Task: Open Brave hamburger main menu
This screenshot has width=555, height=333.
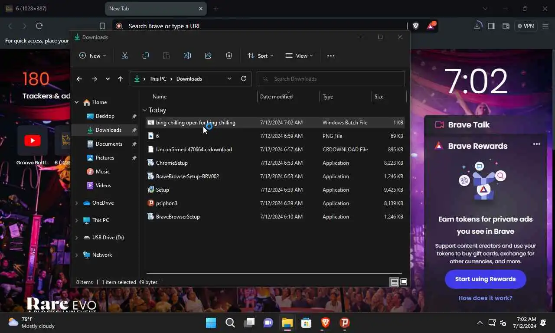Action: click(x=545, y=26)
